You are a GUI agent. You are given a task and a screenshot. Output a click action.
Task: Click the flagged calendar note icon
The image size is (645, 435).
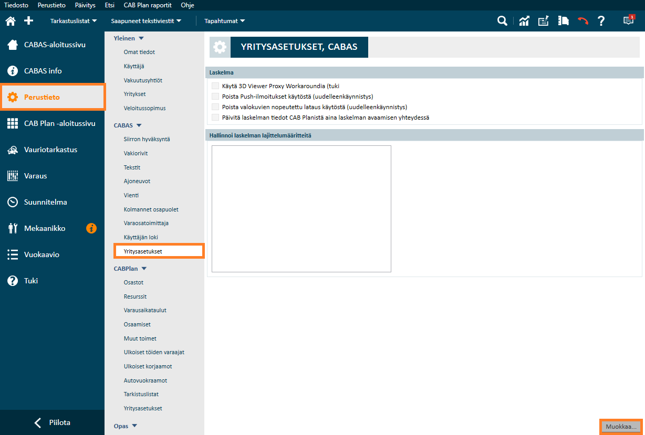tap(544, 21)
